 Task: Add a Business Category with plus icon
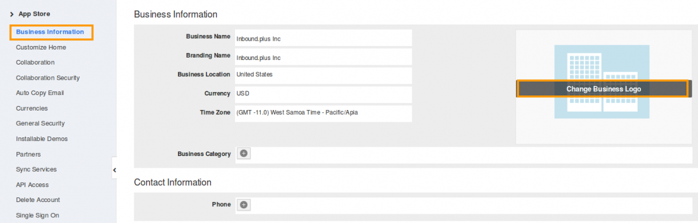[244, 154]
